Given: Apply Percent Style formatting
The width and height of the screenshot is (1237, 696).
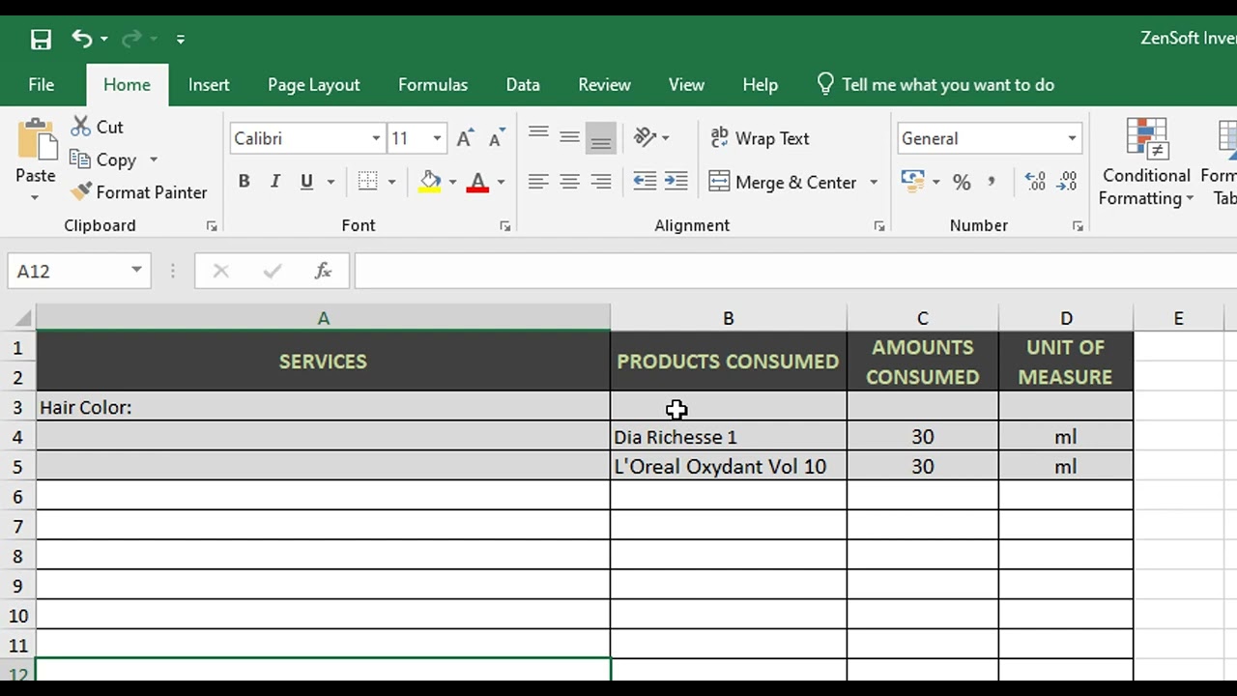Looking at the screenshot, I should [962, 182].
